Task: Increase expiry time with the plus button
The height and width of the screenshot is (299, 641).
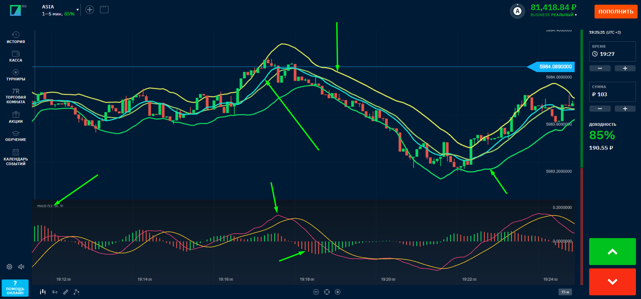Action: click(625, 68)
